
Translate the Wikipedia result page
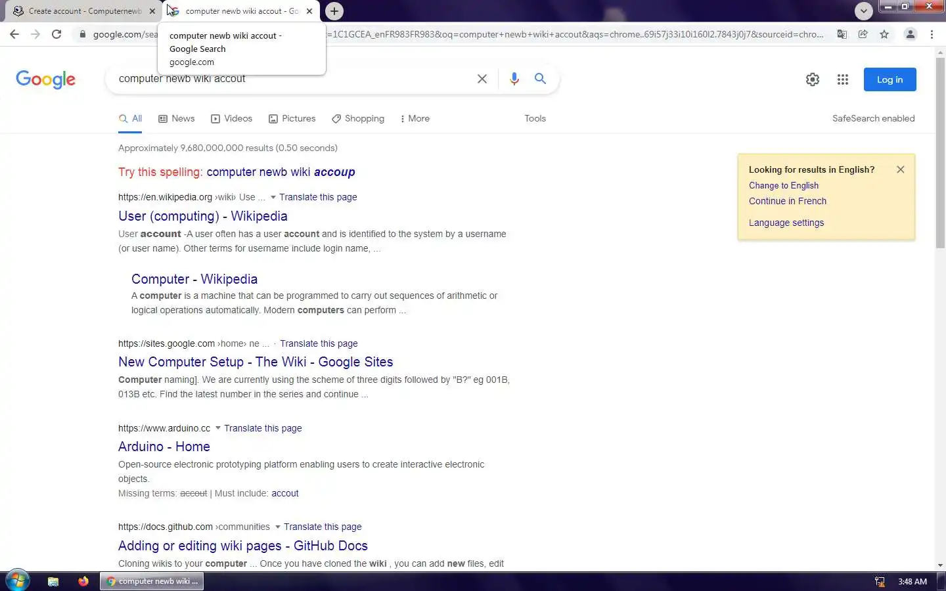(318, 197)
